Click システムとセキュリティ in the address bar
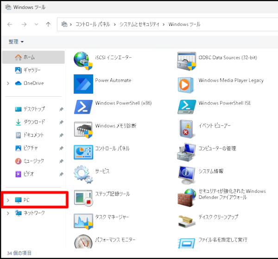278x259 pixels. (139, 24)
